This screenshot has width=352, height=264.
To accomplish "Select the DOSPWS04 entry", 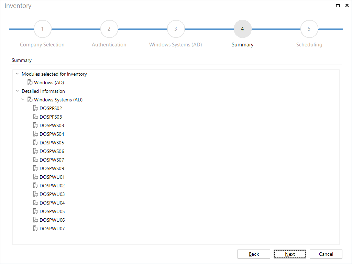I will point(52,134).
